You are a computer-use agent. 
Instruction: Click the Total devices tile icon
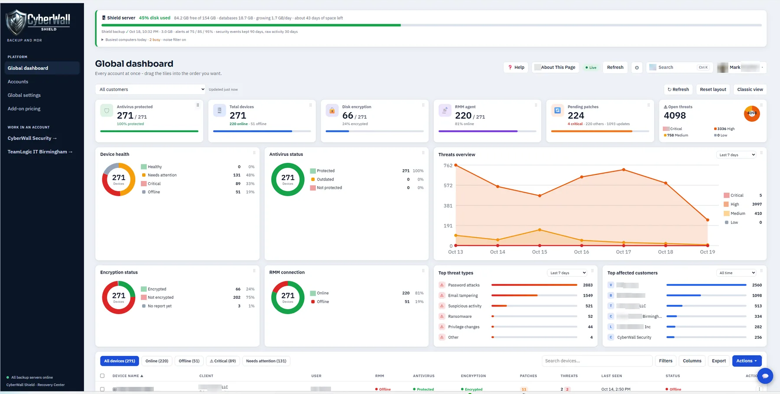[219, 111]
